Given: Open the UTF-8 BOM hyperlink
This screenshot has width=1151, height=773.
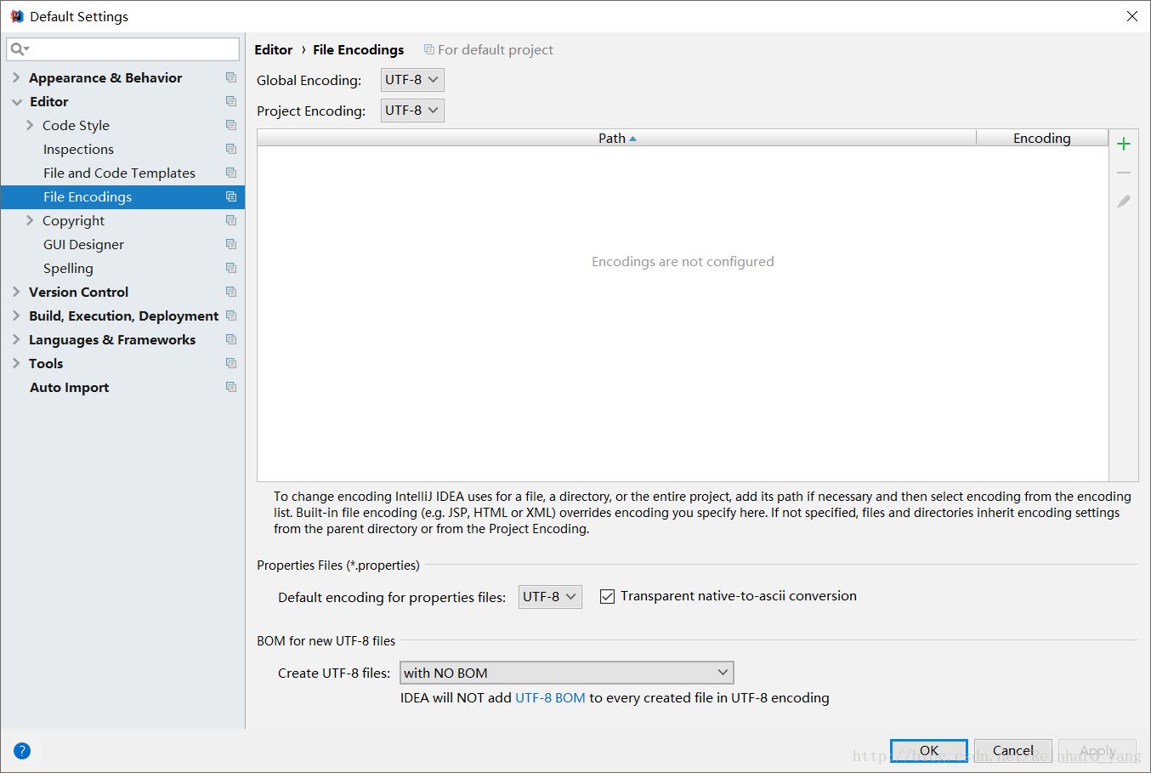Looking at the screenshot, I should (x=550, y=697).
